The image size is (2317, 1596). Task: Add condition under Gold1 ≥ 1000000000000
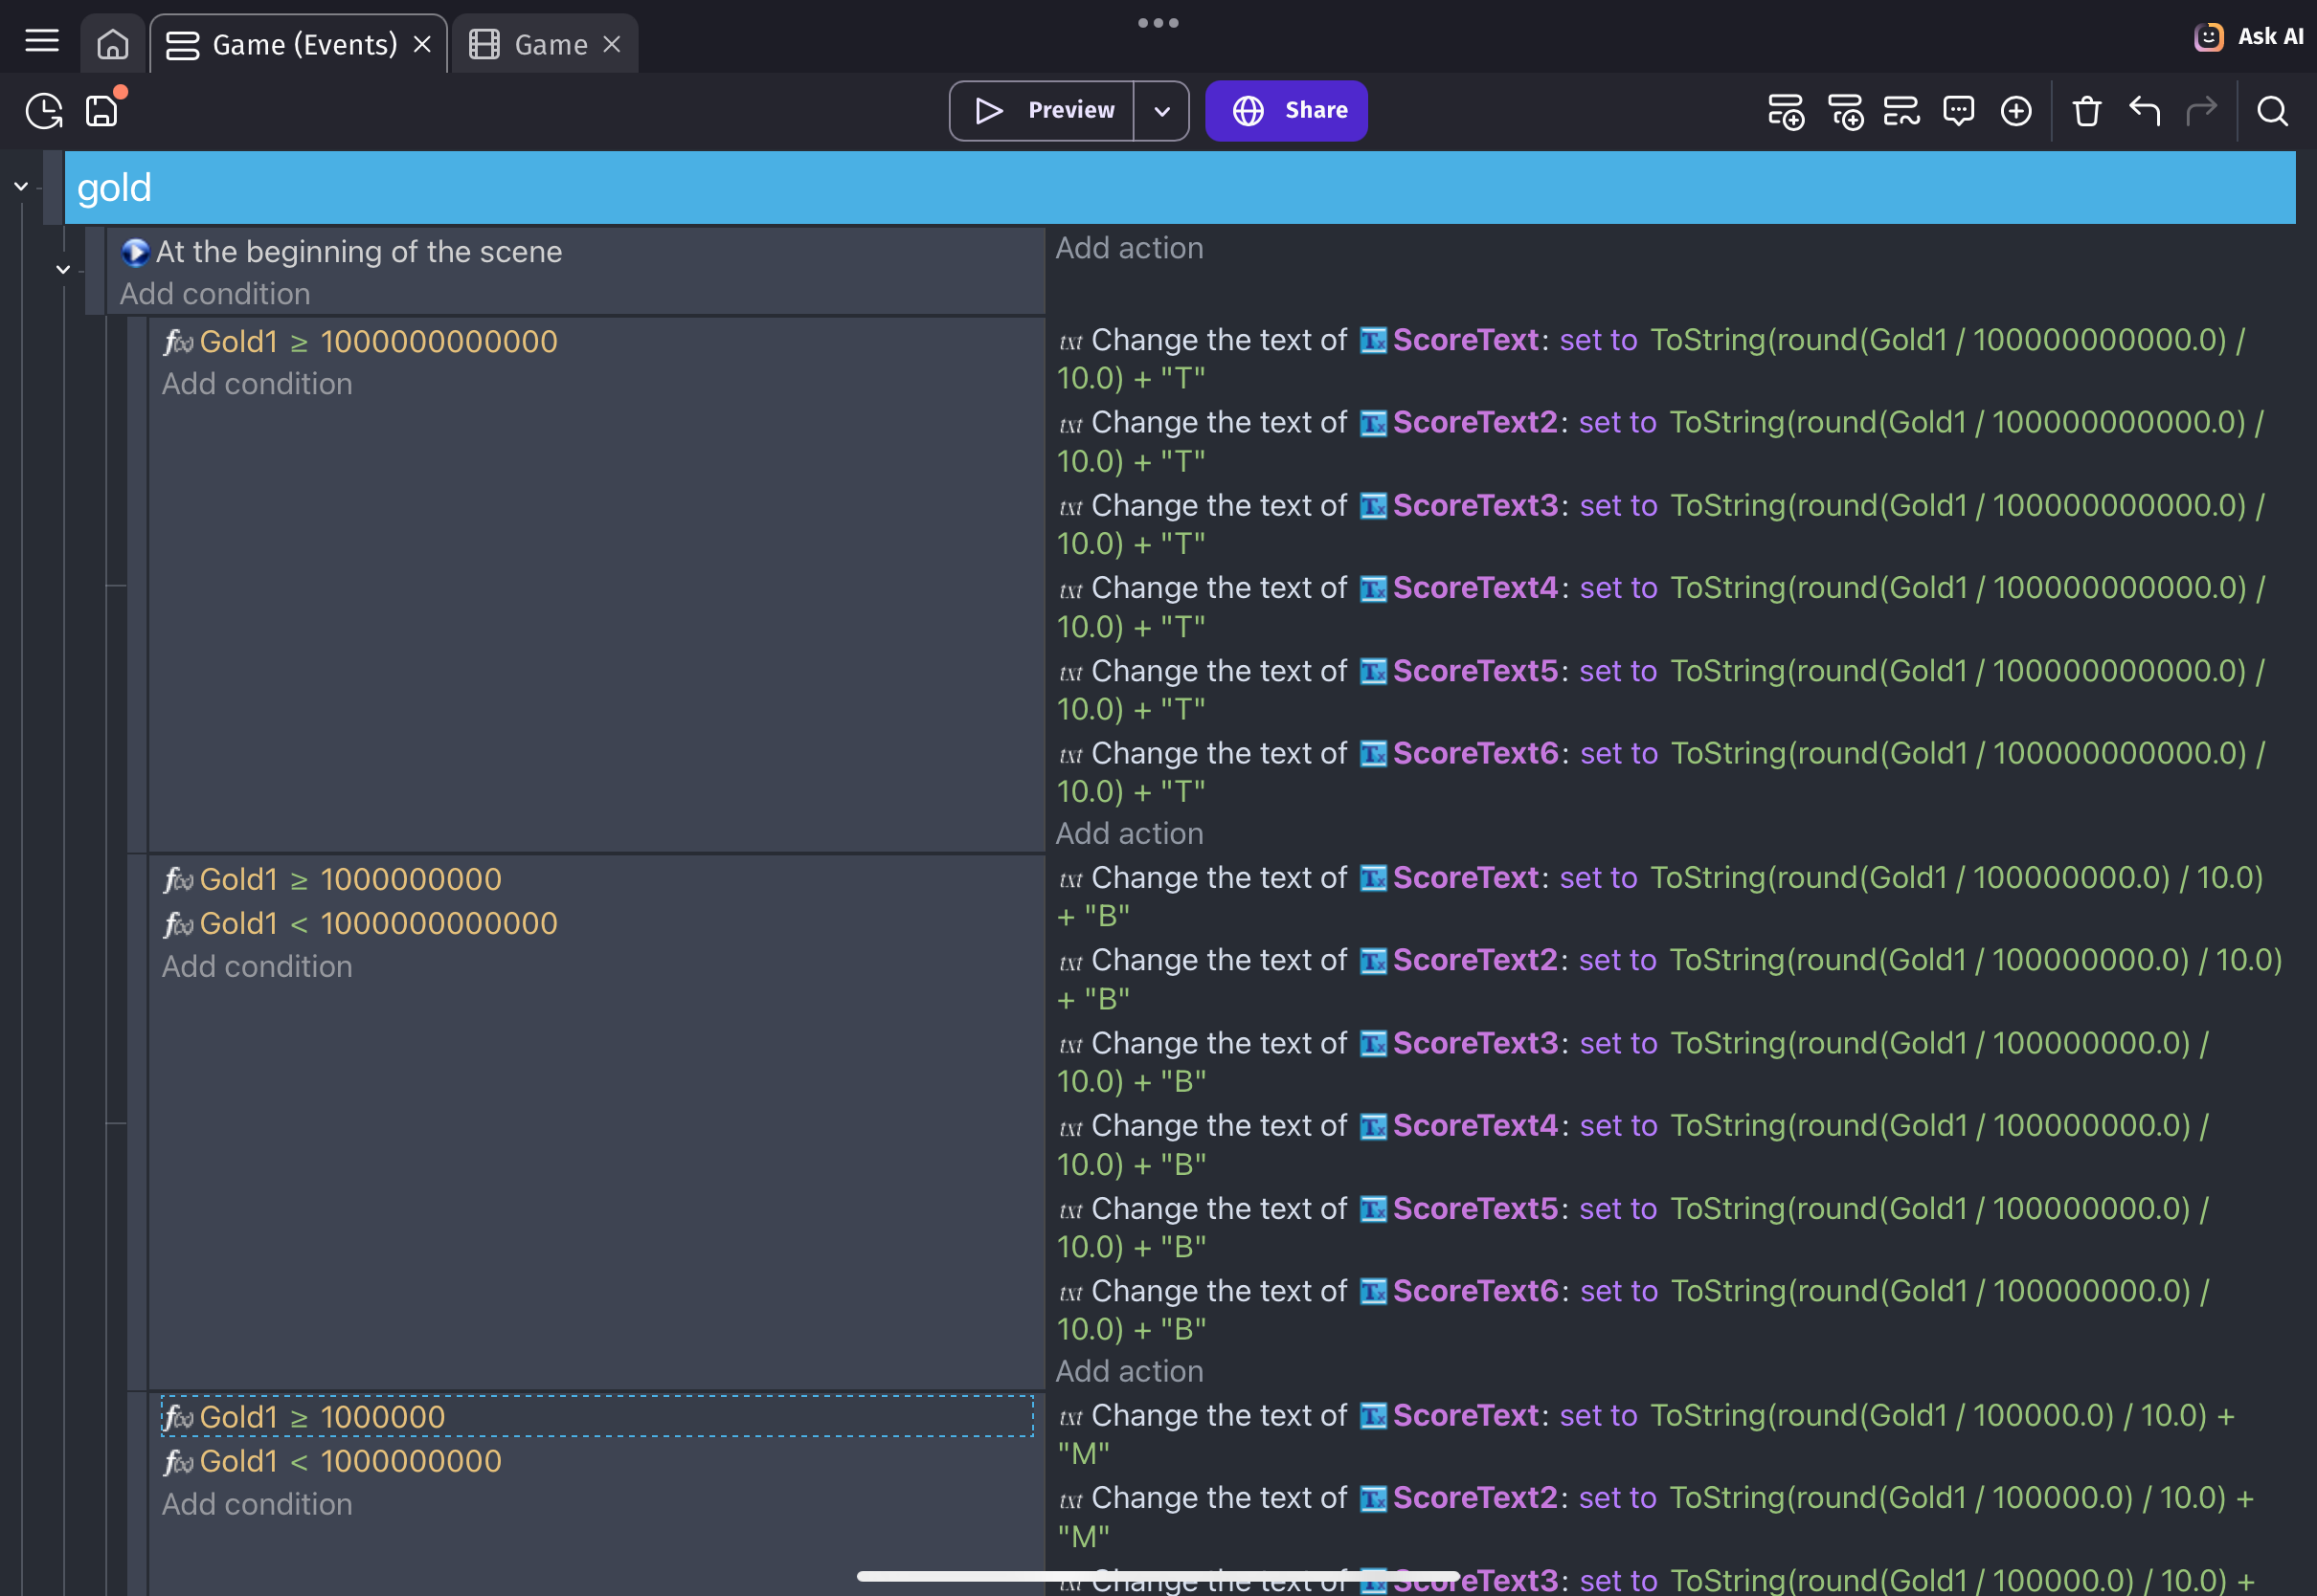pyautogui.click(x=258, y=384)
